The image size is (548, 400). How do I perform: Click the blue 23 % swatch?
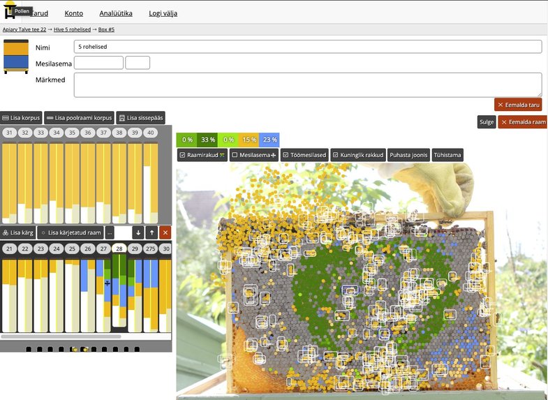[x=269, y=140]
